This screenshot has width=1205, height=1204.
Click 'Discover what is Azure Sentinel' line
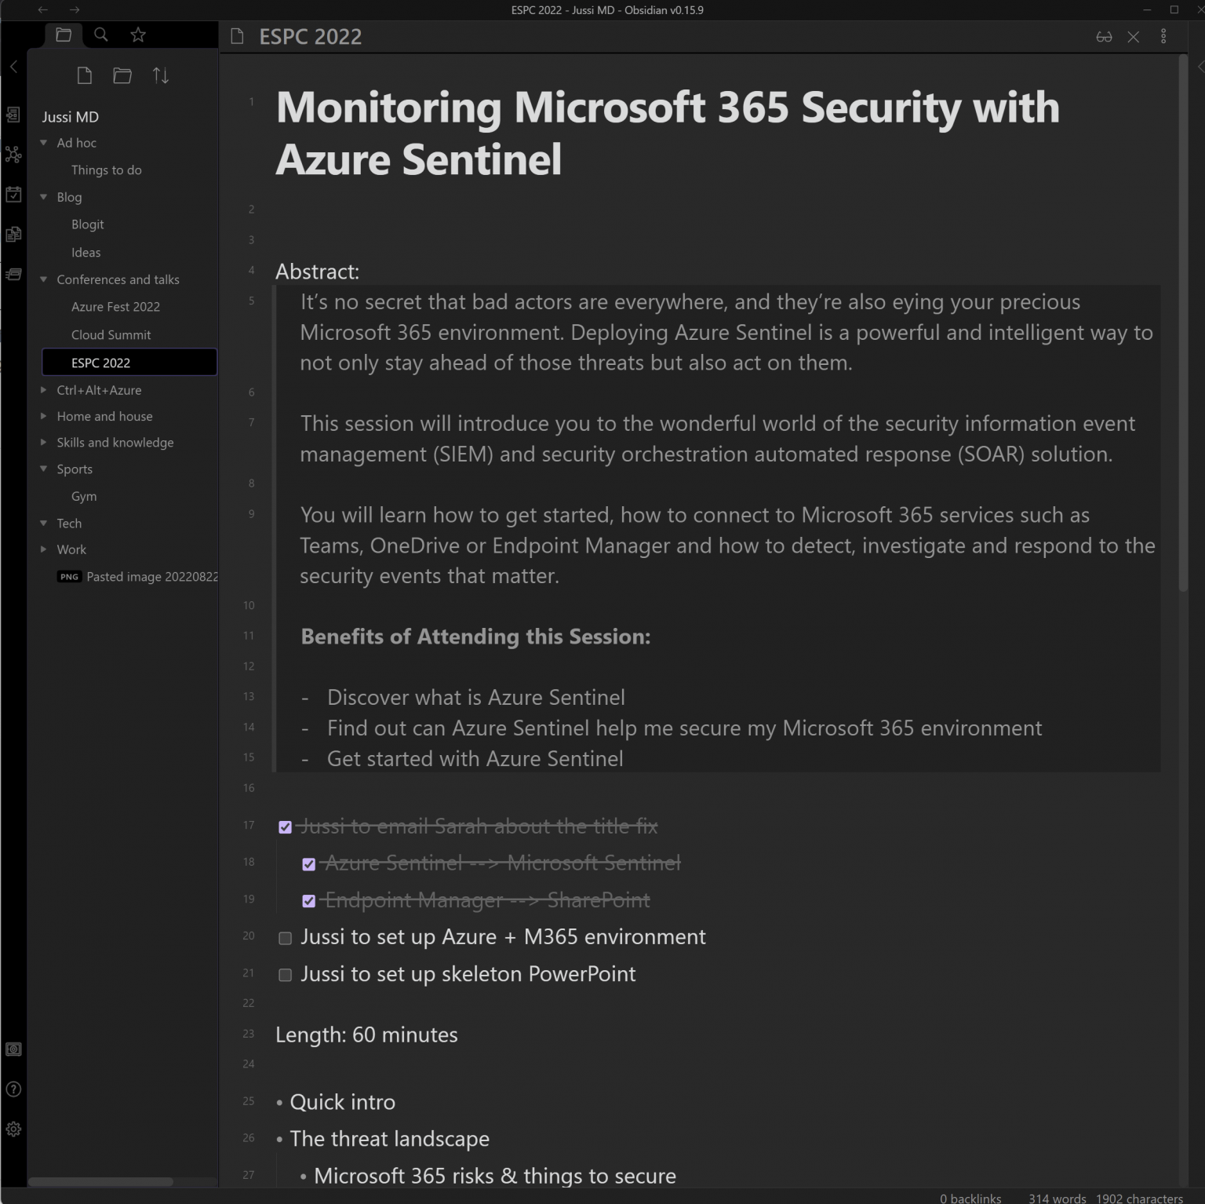click(x=475, y=698)
